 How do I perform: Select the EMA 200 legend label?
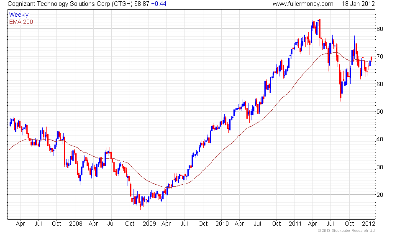pyautogui.click(x=21, y=22)
